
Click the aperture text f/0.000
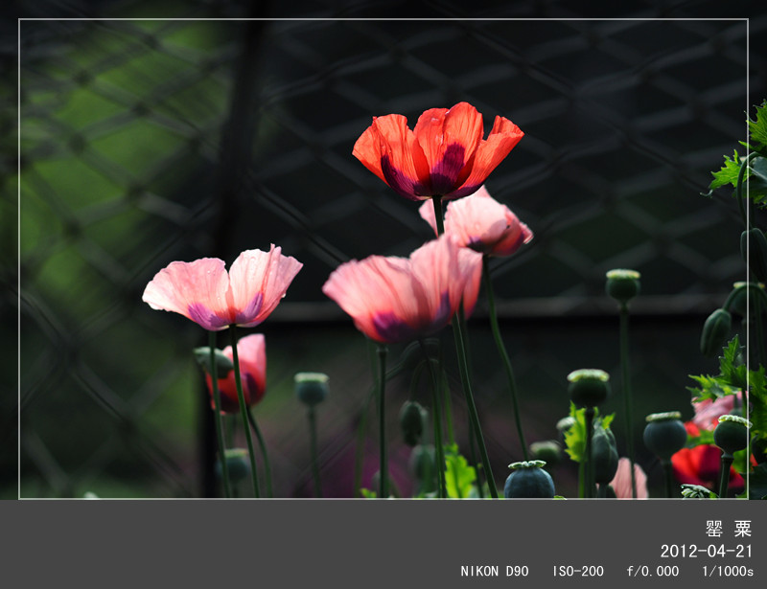(653, 572)
